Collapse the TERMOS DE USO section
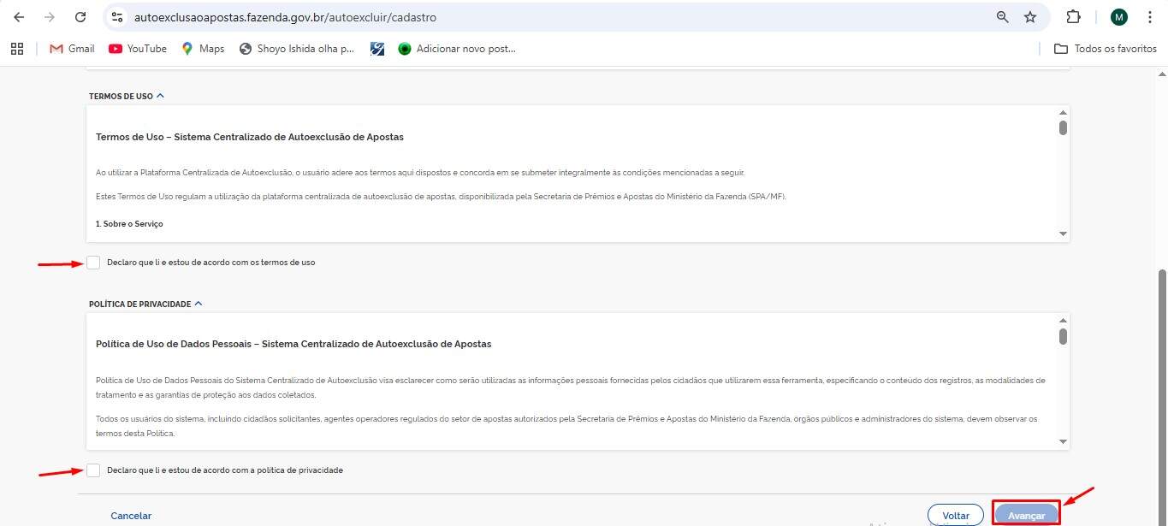The height and width of the screenshot is (526, 1168). pos(160,95)
